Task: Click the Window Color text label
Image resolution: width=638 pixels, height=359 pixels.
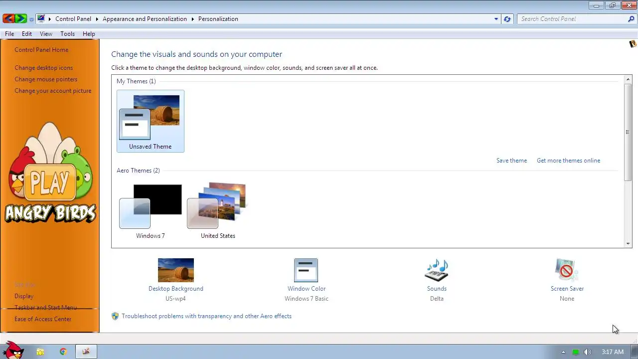Action: click(307, 289)
